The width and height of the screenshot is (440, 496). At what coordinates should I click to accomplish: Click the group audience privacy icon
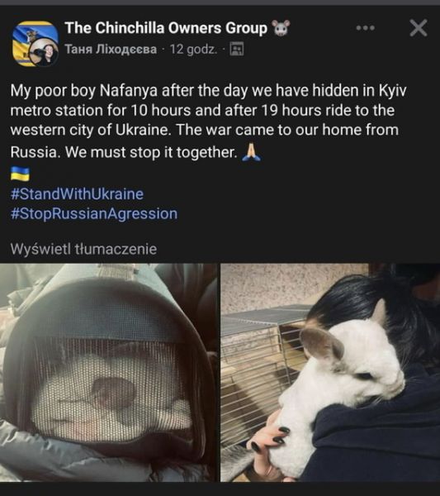[x=236, y=49]
